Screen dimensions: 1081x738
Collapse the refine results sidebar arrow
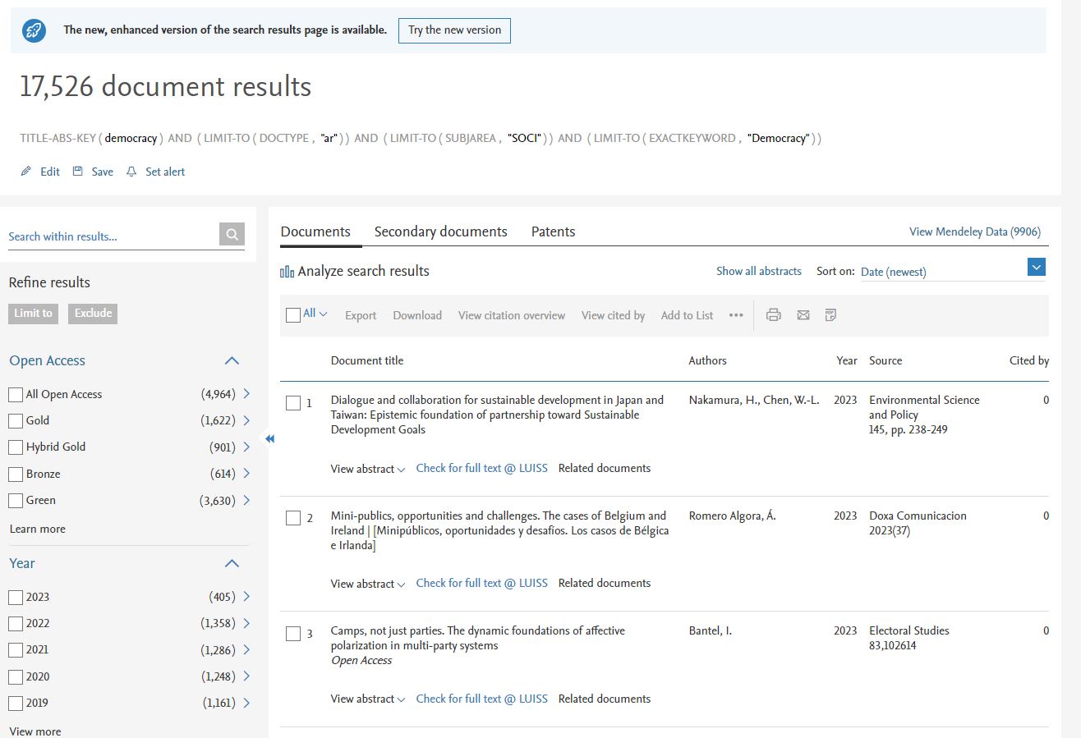tap(269, 439)
